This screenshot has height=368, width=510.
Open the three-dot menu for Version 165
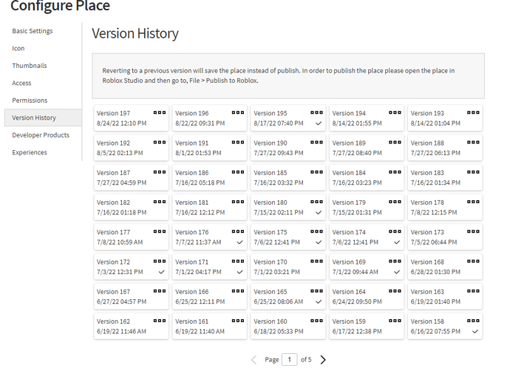click(x=316, y=291)
